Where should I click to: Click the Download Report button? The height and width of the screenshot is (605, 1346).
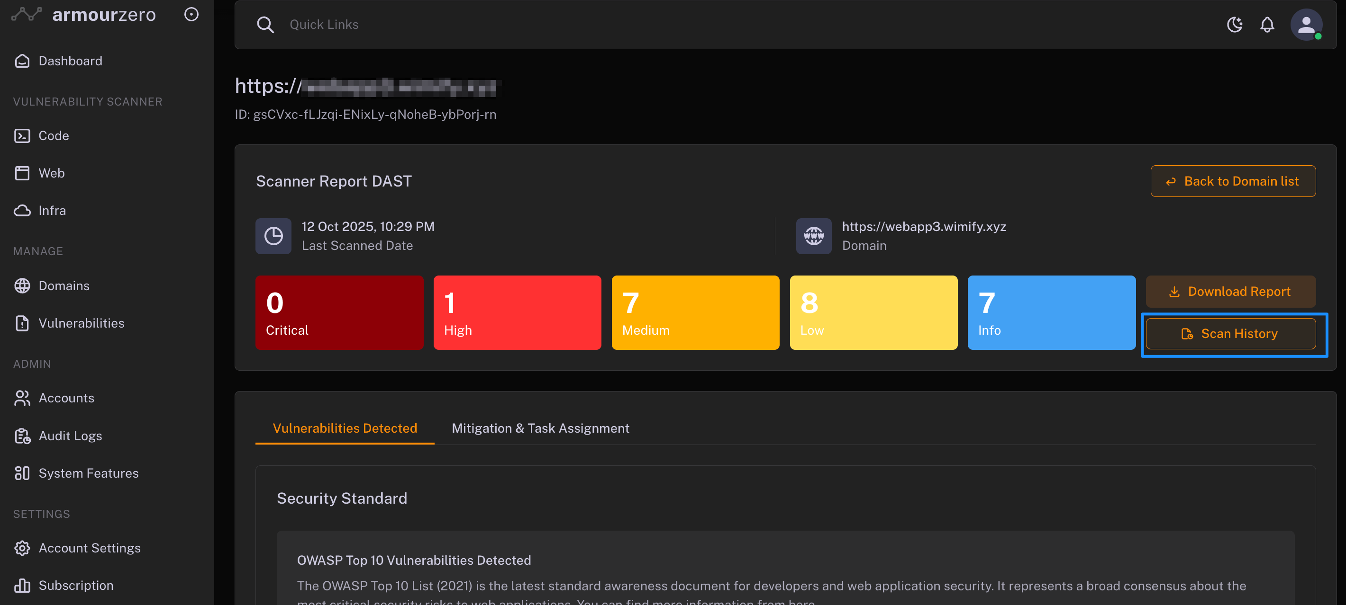[1230, 291]
